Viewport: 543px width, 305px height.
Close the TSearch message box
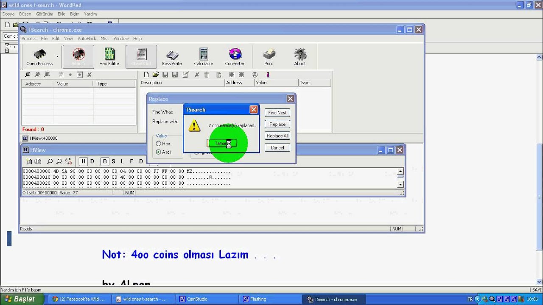[x=254, y=109]
